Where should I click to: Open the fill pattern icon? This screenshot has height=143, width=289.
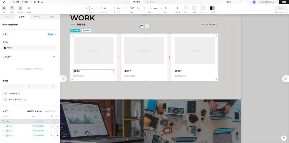pos(186,8)
